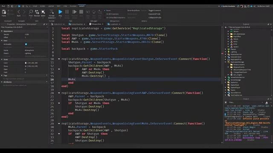
Task: Click the Stop playback square
Action: point(81,12)
